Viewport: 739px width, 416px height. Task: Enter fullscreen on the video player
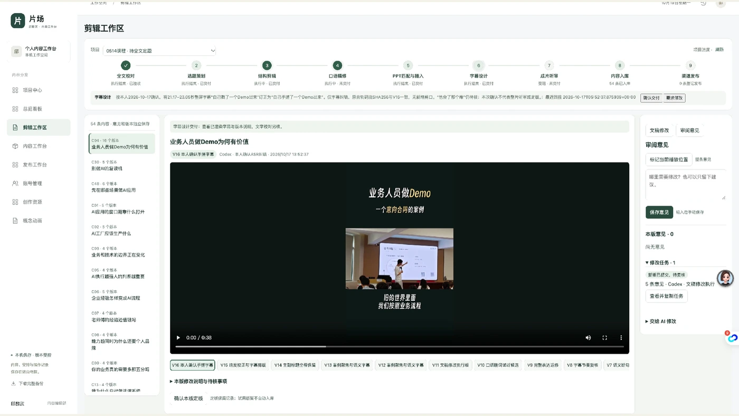pos(605,337)
